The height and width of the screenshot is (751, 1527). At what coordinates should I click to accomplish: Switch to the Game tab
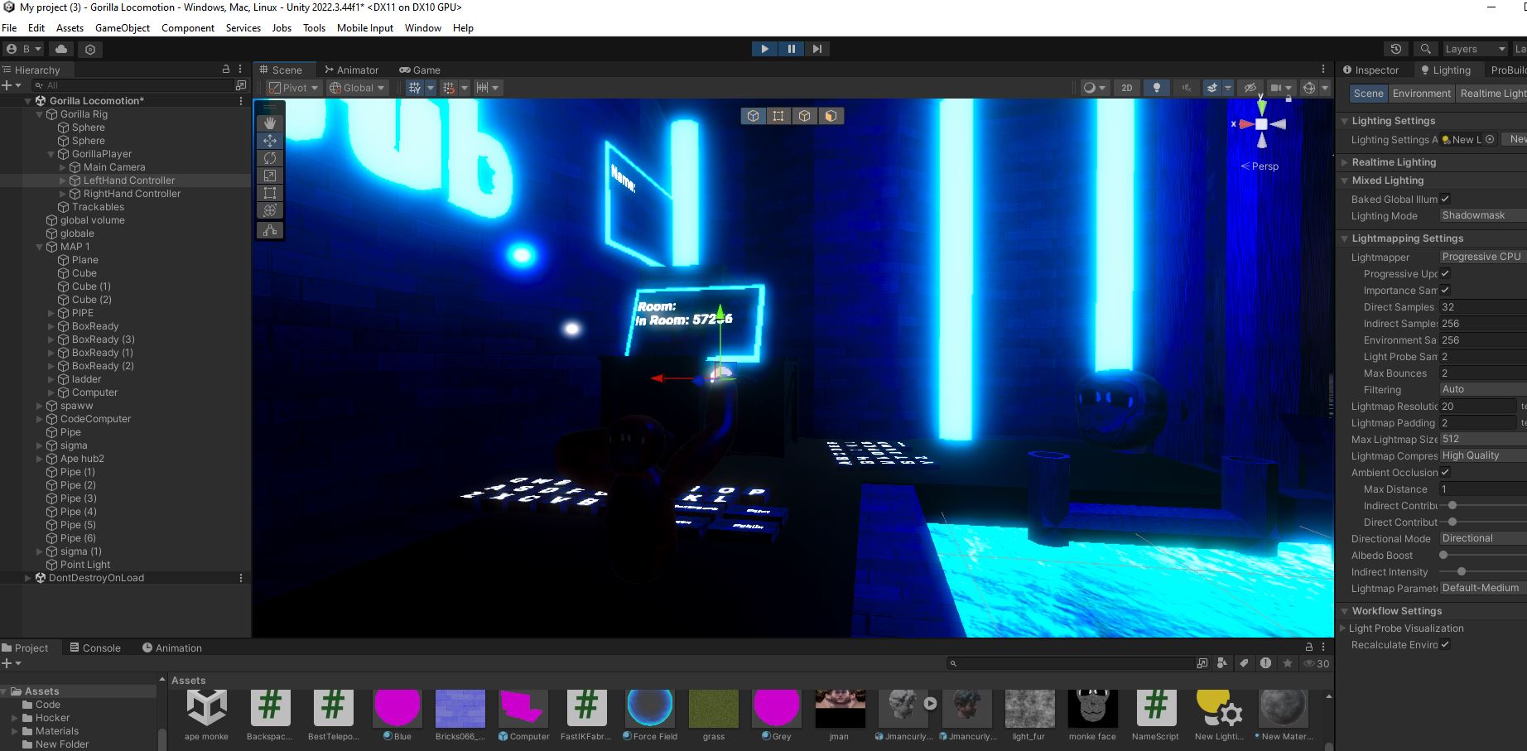coord(420,70)
